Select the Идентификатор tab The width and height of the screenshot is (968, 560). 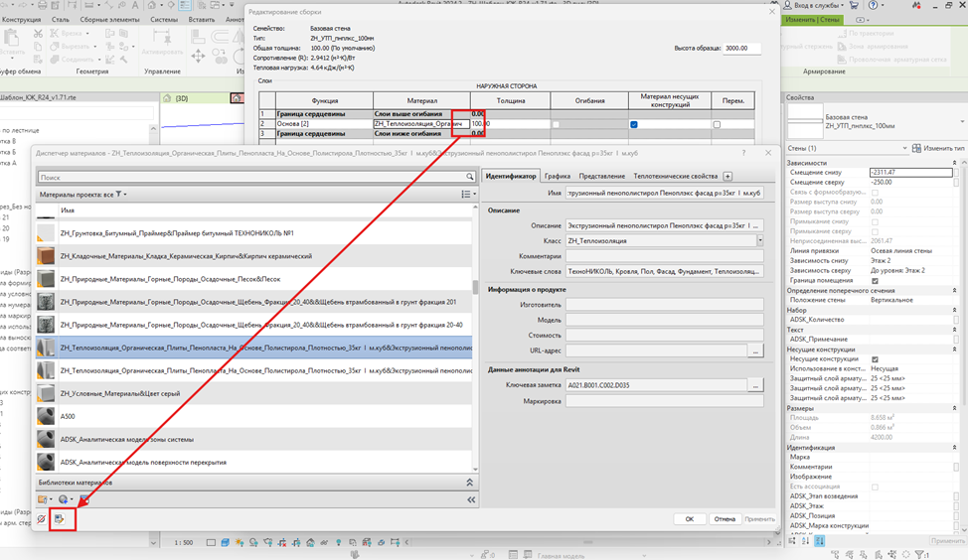click(x=511, y=177)
